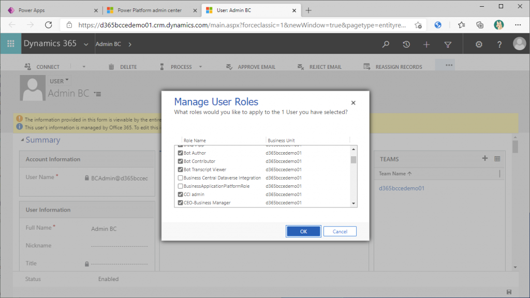Check Business Central Dataverse Integration role

(x=181, y=178)
